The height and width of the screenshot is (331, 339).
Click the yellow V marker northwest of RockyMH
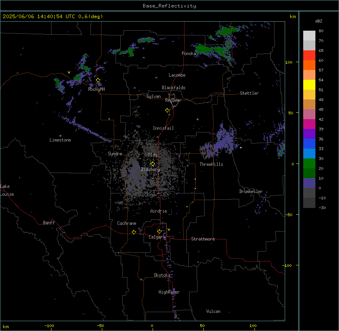[x=69, y=72]
